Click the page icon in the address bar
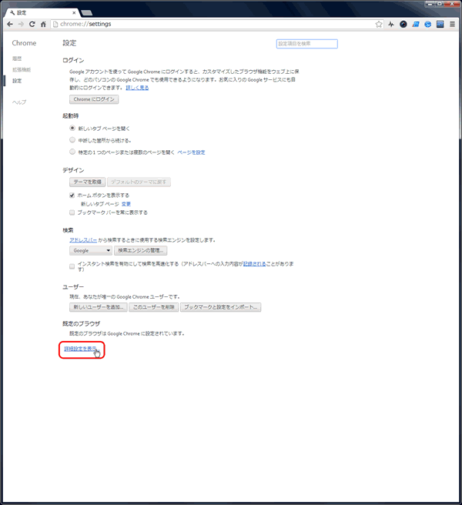The image size is (462, 505). [x=55, y=24]
